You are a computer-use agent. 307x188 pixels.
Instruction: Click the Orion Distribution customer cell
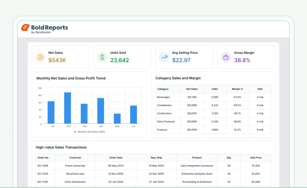tap(75, 182)
